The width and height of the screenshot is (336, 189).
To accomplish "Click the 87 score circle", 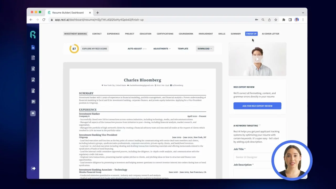I will pos(74,49).
